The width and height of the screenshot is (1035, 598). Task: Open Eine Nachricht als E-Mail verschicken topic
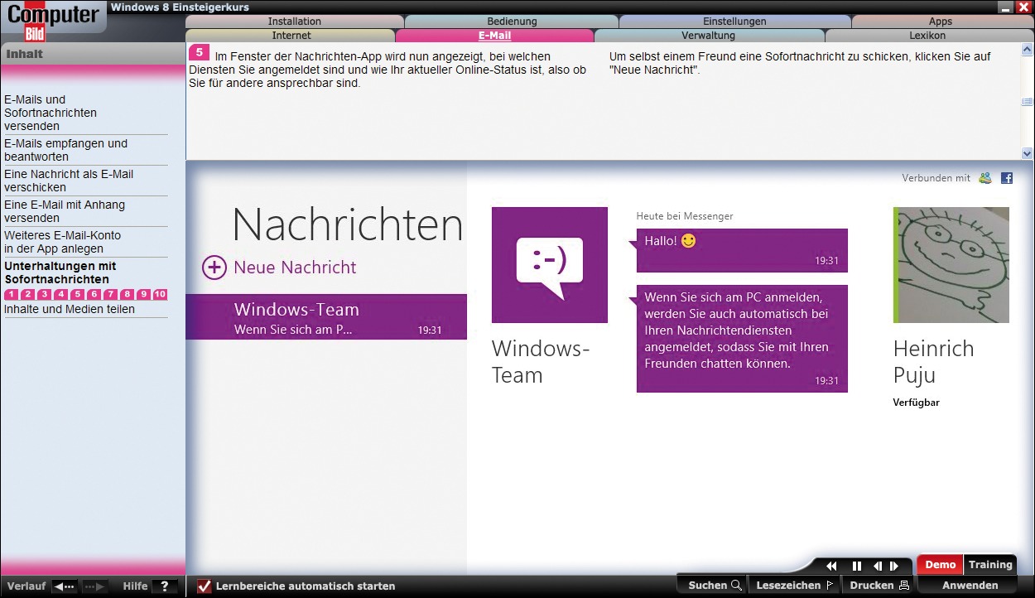click(69, 181)
